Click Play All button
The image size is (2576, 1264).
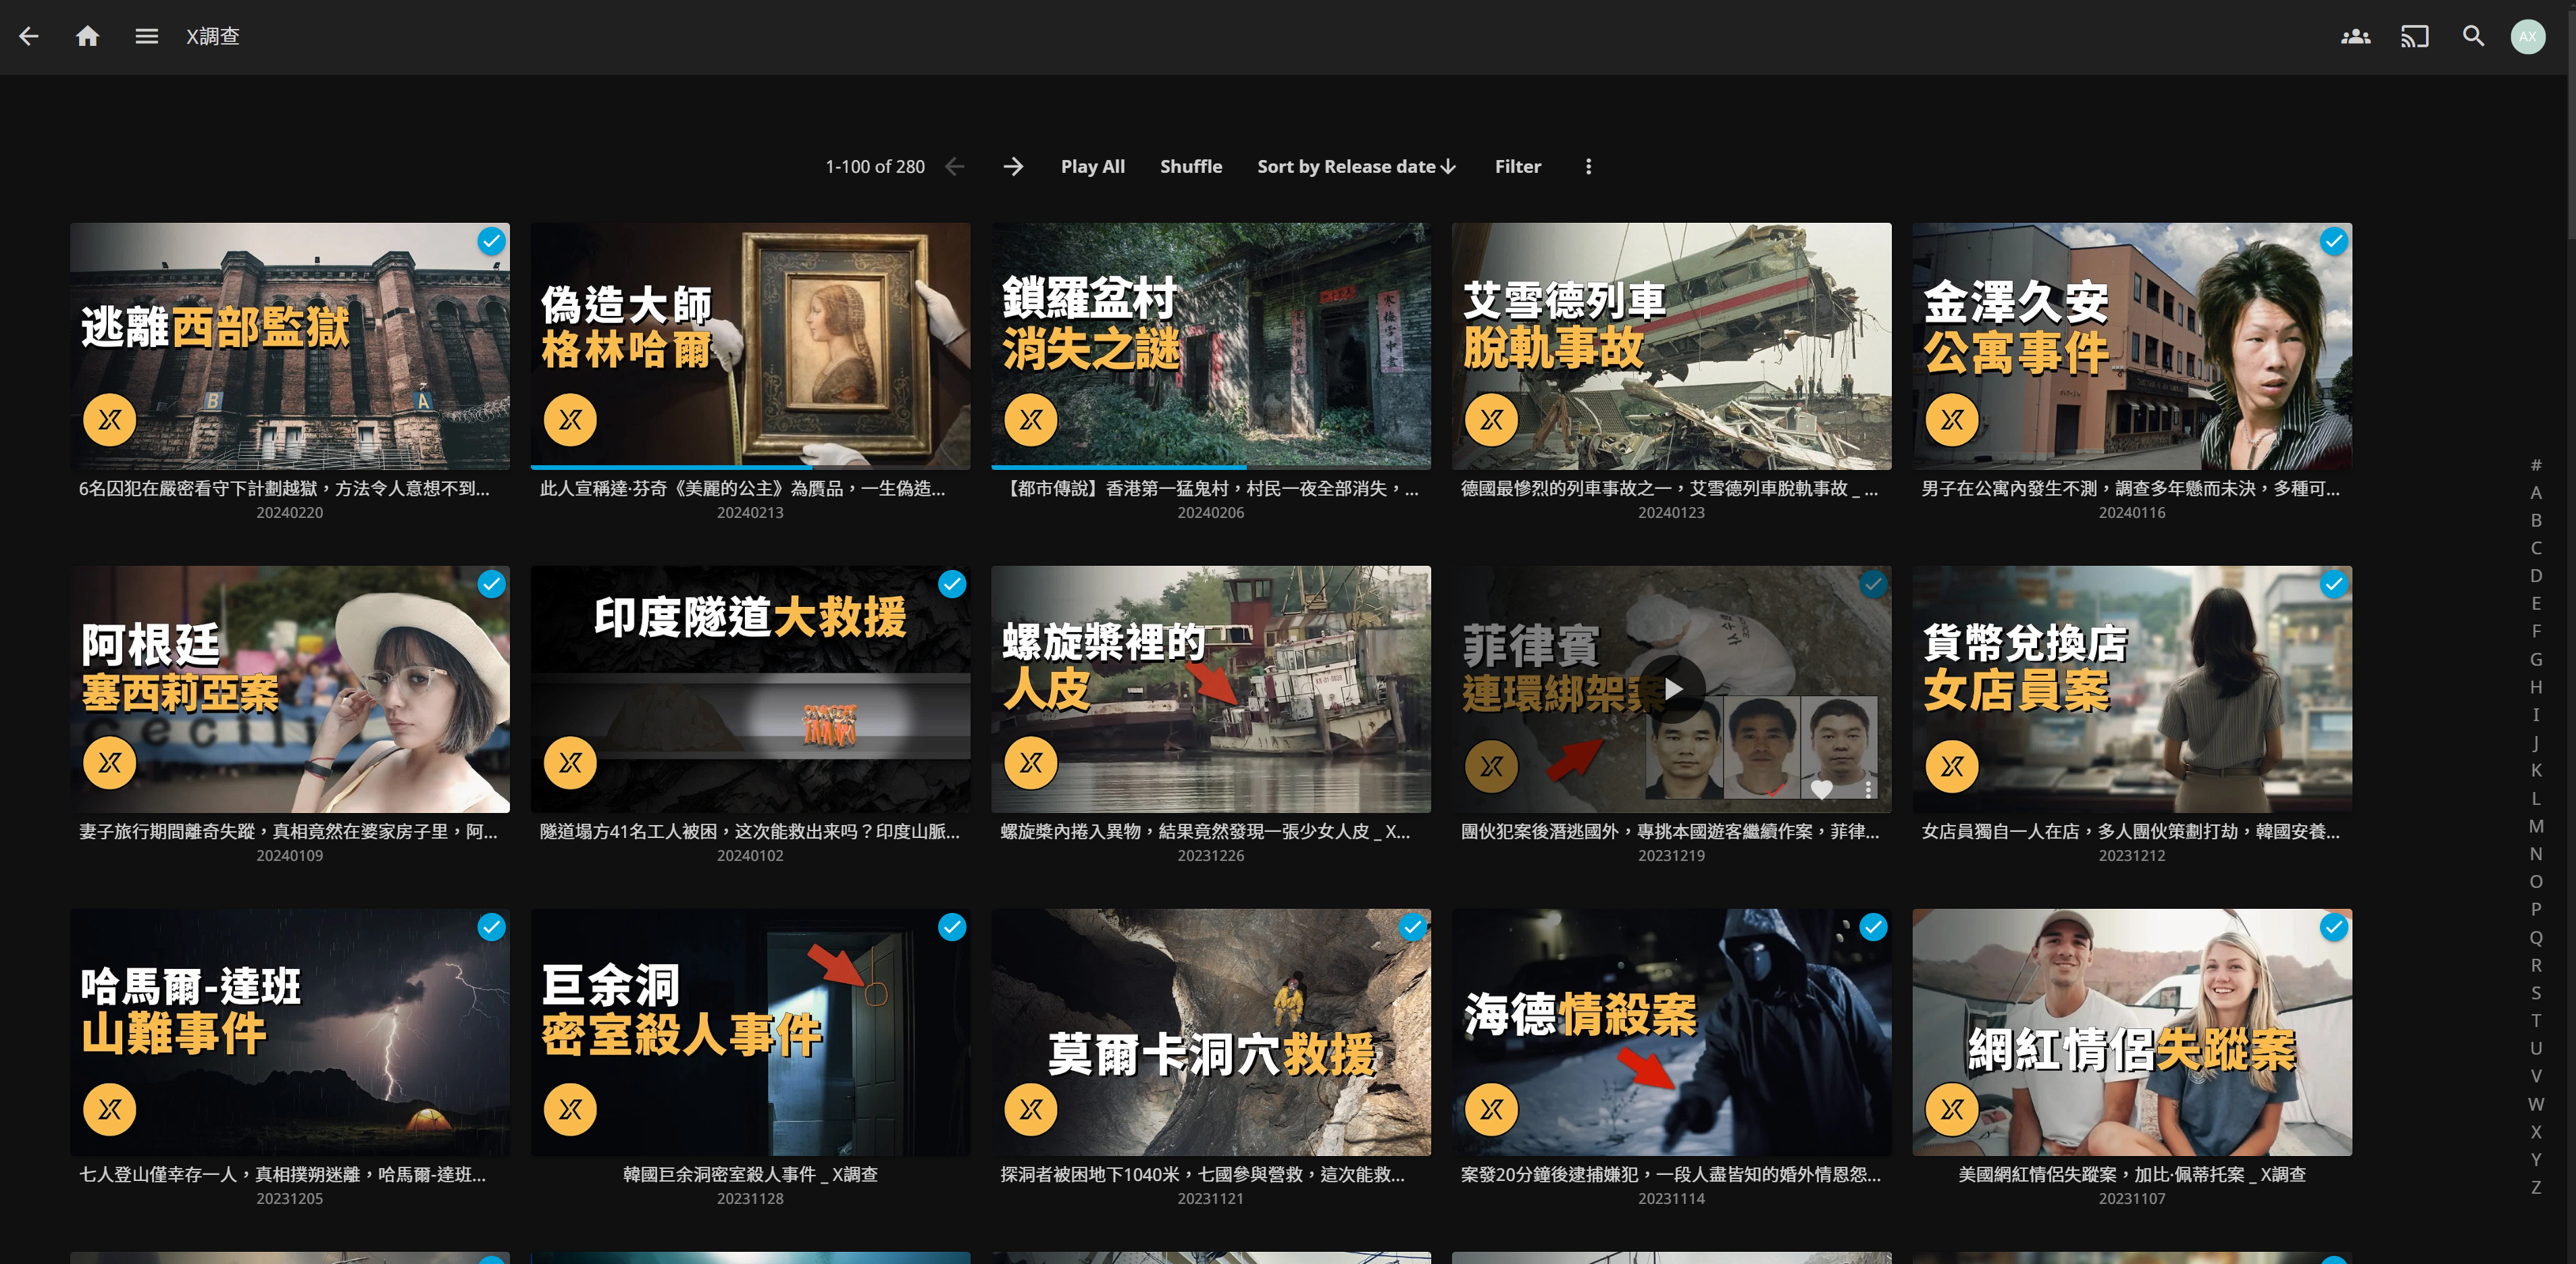click(x=1092, y=167)
